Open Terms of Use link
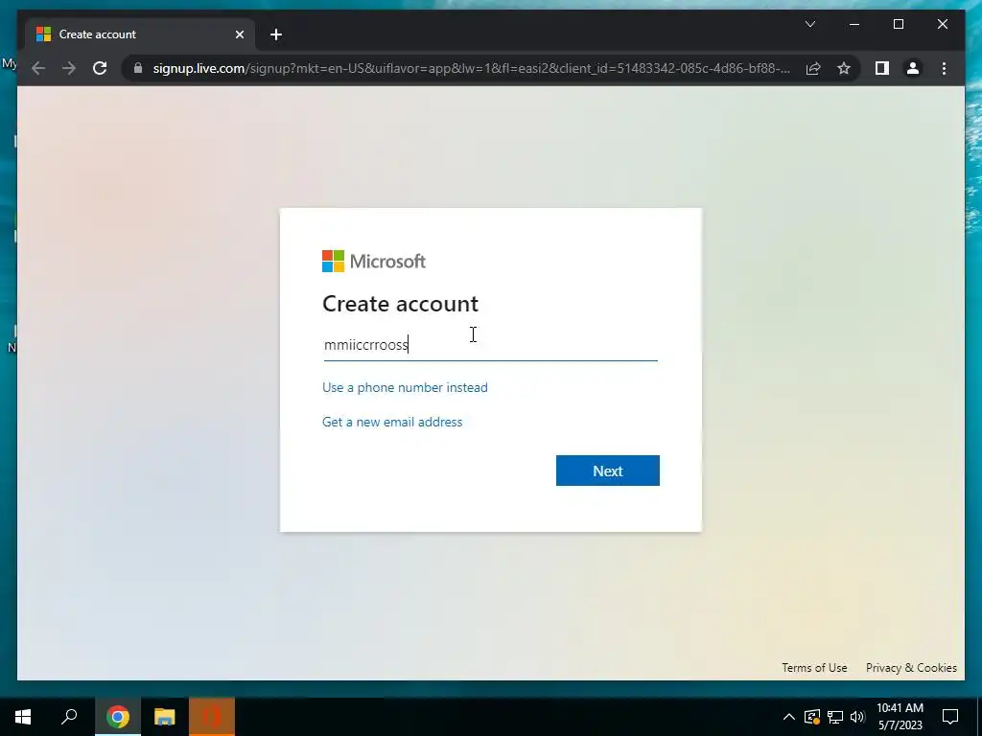982x736 pixels. [814, 668]
